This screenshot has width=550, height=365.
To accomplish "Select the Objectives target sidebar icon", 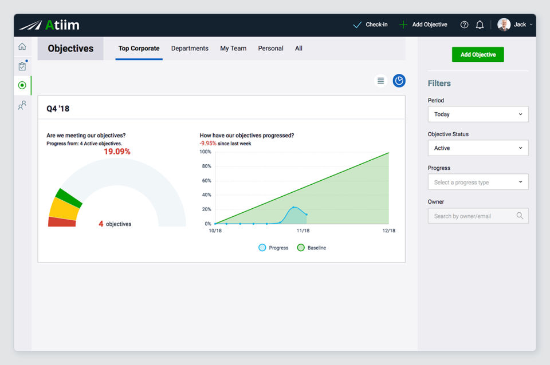I will (x=22, y=85).
